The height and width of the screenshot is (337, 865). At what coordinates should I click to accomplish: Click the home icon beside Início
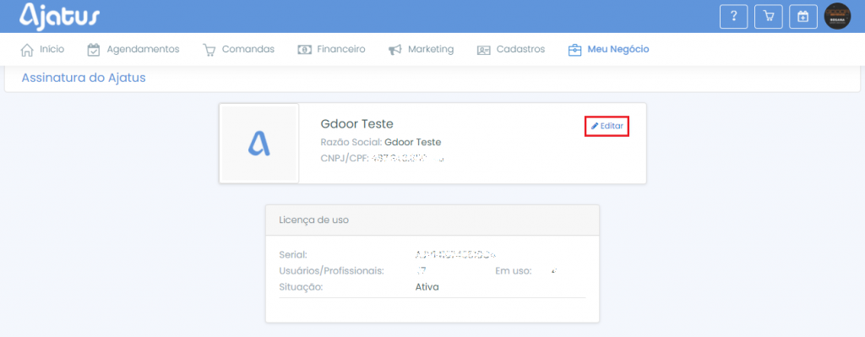27,50
